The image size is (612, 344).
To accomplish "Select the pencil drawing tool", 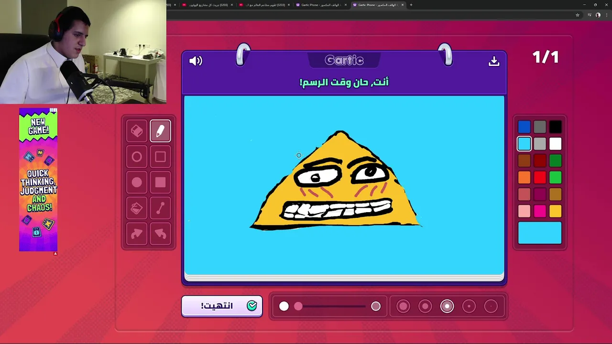I will pos(160,131).
